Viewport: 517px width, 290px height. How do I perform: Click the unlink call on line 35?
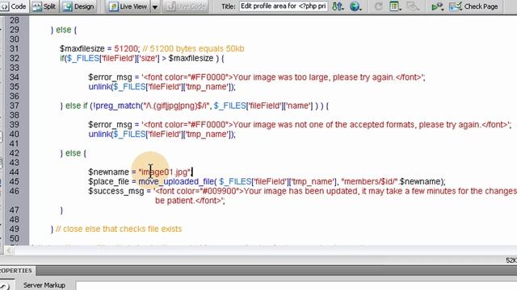162,87
